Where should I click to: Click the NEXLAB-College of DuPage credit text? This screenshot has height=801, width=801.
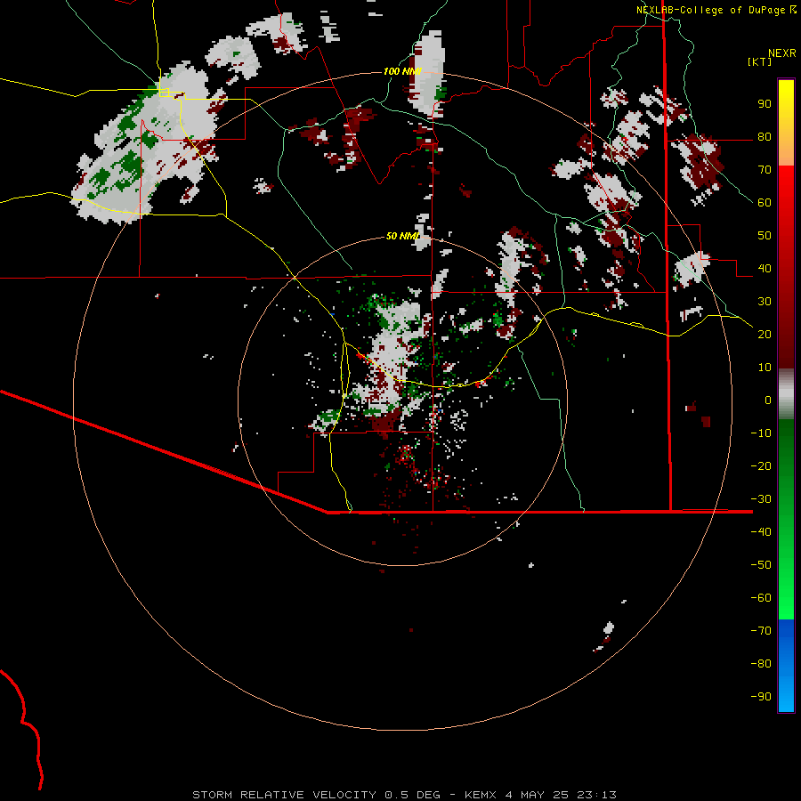[x=710, y=10]
